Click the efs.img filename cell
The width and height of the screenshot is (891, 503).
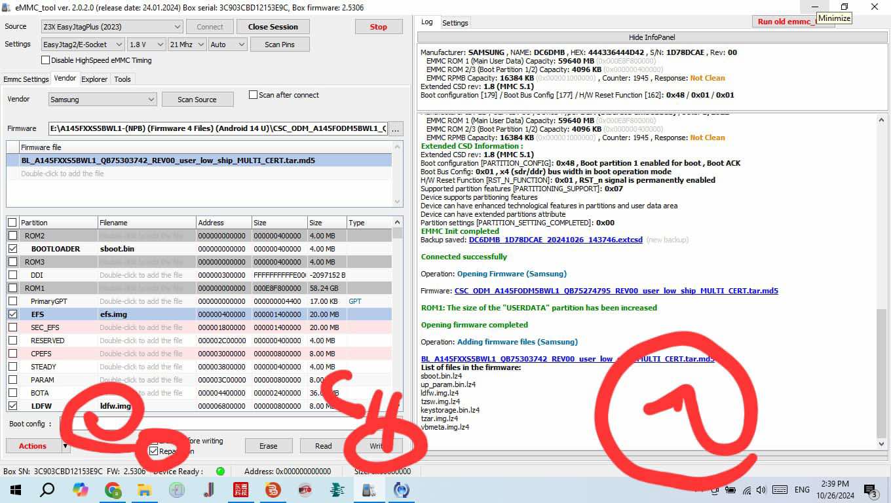coord(147,314)
